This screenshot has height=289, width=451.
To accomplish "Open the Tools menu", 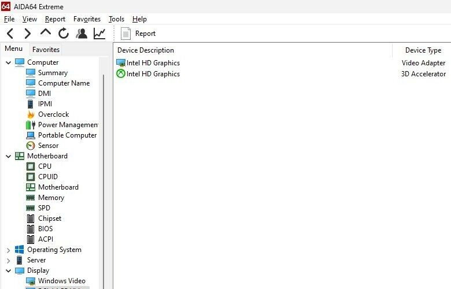I will pyautogui.click(x=116, y=19).
